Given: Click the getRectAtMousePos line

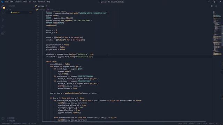Looking at the screenshot, I should 75,93.
